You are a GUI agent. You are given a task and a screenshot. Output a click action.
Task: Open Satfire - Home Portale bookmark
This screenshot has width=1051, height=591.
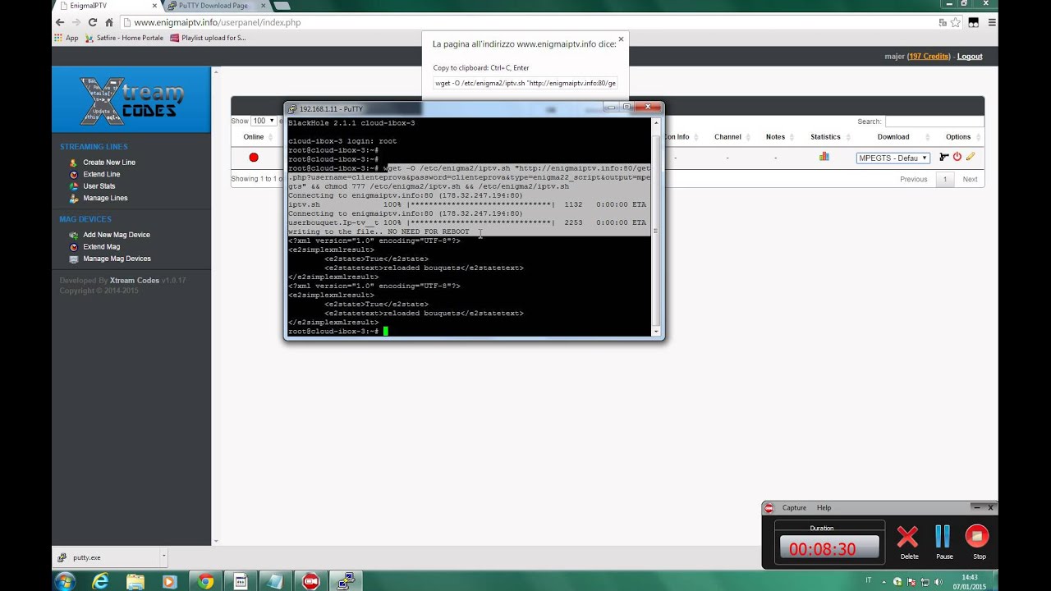(x=124, y=38)
